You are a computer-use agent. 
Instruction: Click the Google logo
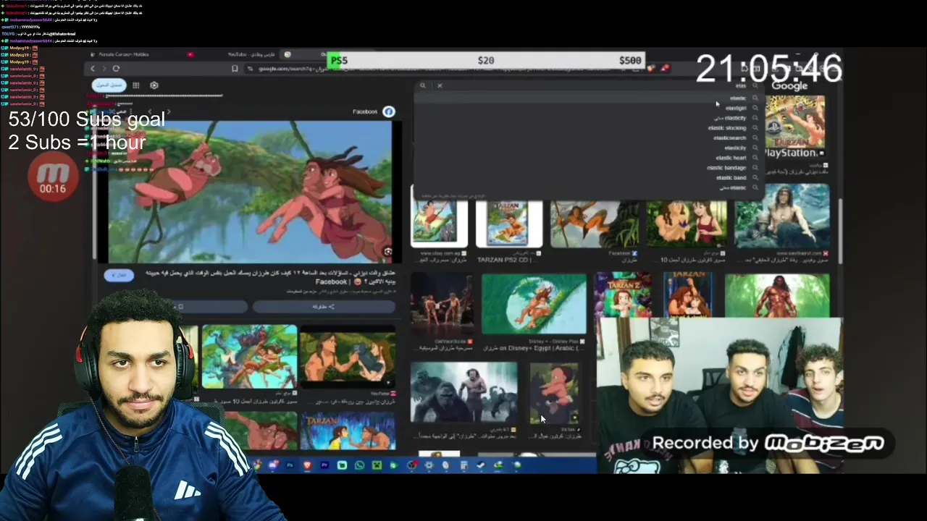click(789, 85)
